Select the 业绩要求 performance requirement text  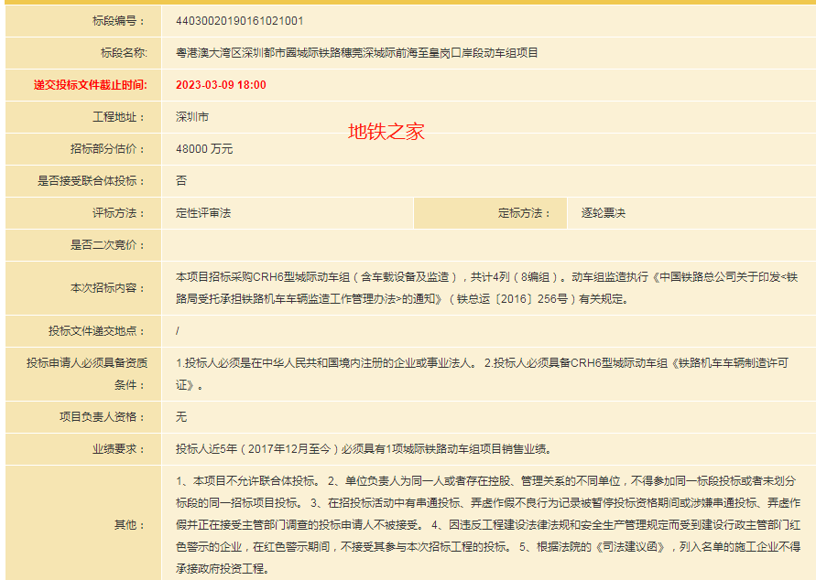(x=363, y=448)
